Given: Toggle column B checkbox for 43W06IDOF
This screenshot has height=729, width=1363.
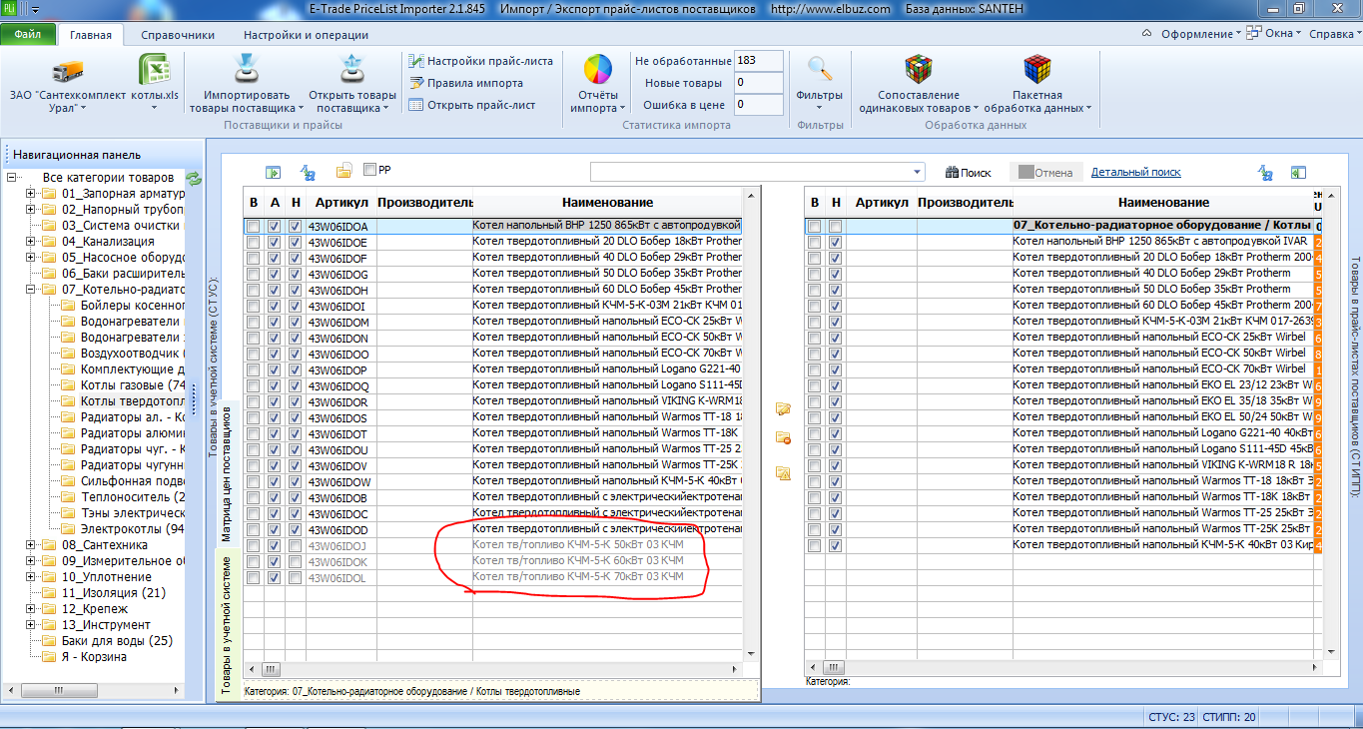Looking at the screenshot, I should click(254, 259).
